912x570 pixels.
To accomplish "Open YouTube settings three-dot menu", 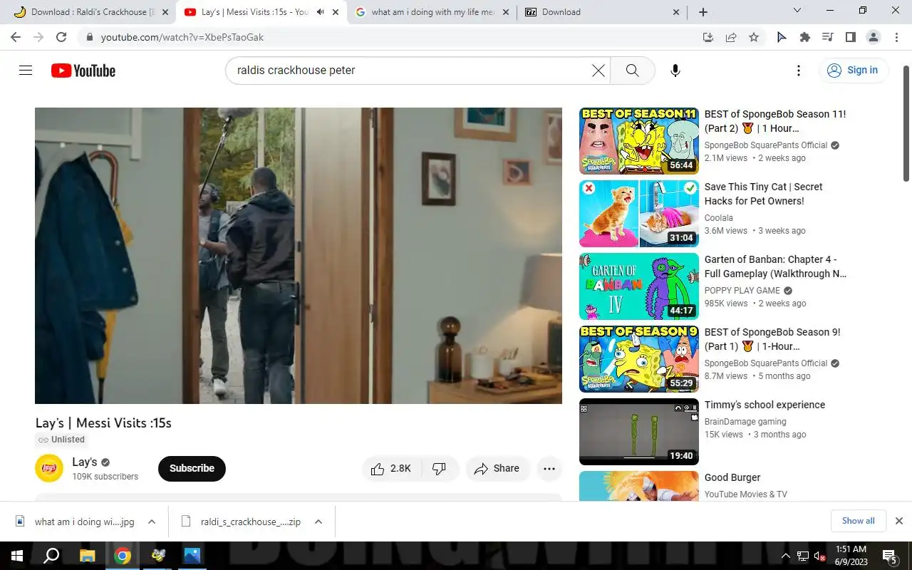I will point(799,71).
